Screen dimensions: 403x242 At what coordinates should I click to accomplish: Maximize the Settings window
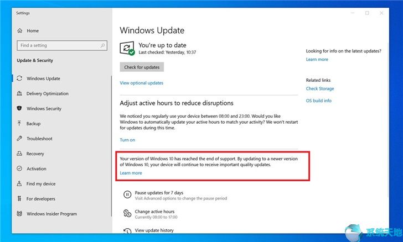point(367,13)
